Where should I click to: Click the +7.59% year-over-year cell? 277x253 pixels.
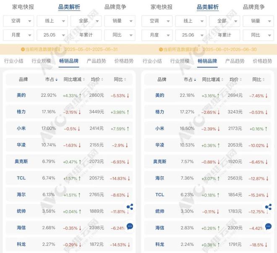click(120, 129)
